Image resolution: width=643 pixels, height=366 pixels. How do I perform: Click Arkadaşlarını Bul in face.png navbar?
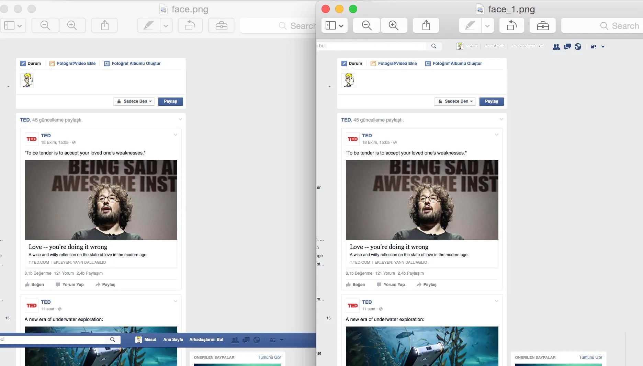tap(206, 340)
